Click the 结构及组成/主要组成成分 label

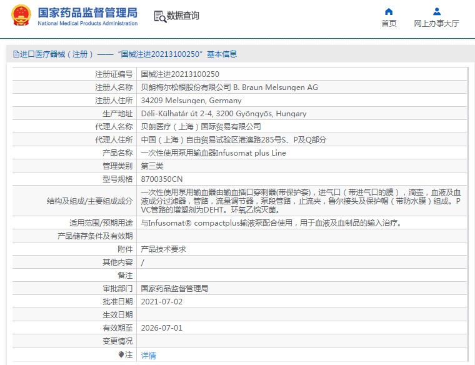click(89, 201)
